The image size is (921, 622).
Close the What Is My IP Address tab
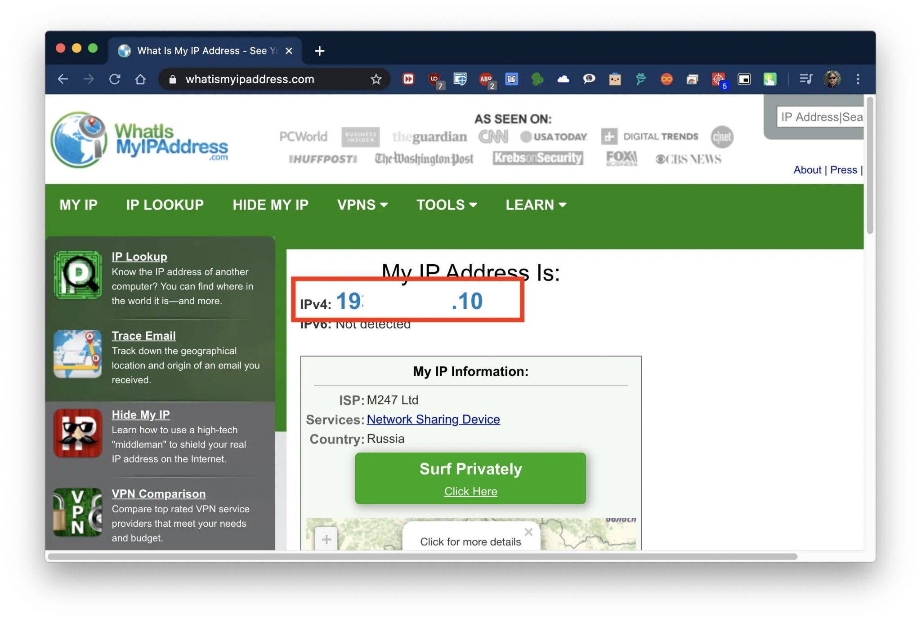pyautogui.click(x=289, y=51)
